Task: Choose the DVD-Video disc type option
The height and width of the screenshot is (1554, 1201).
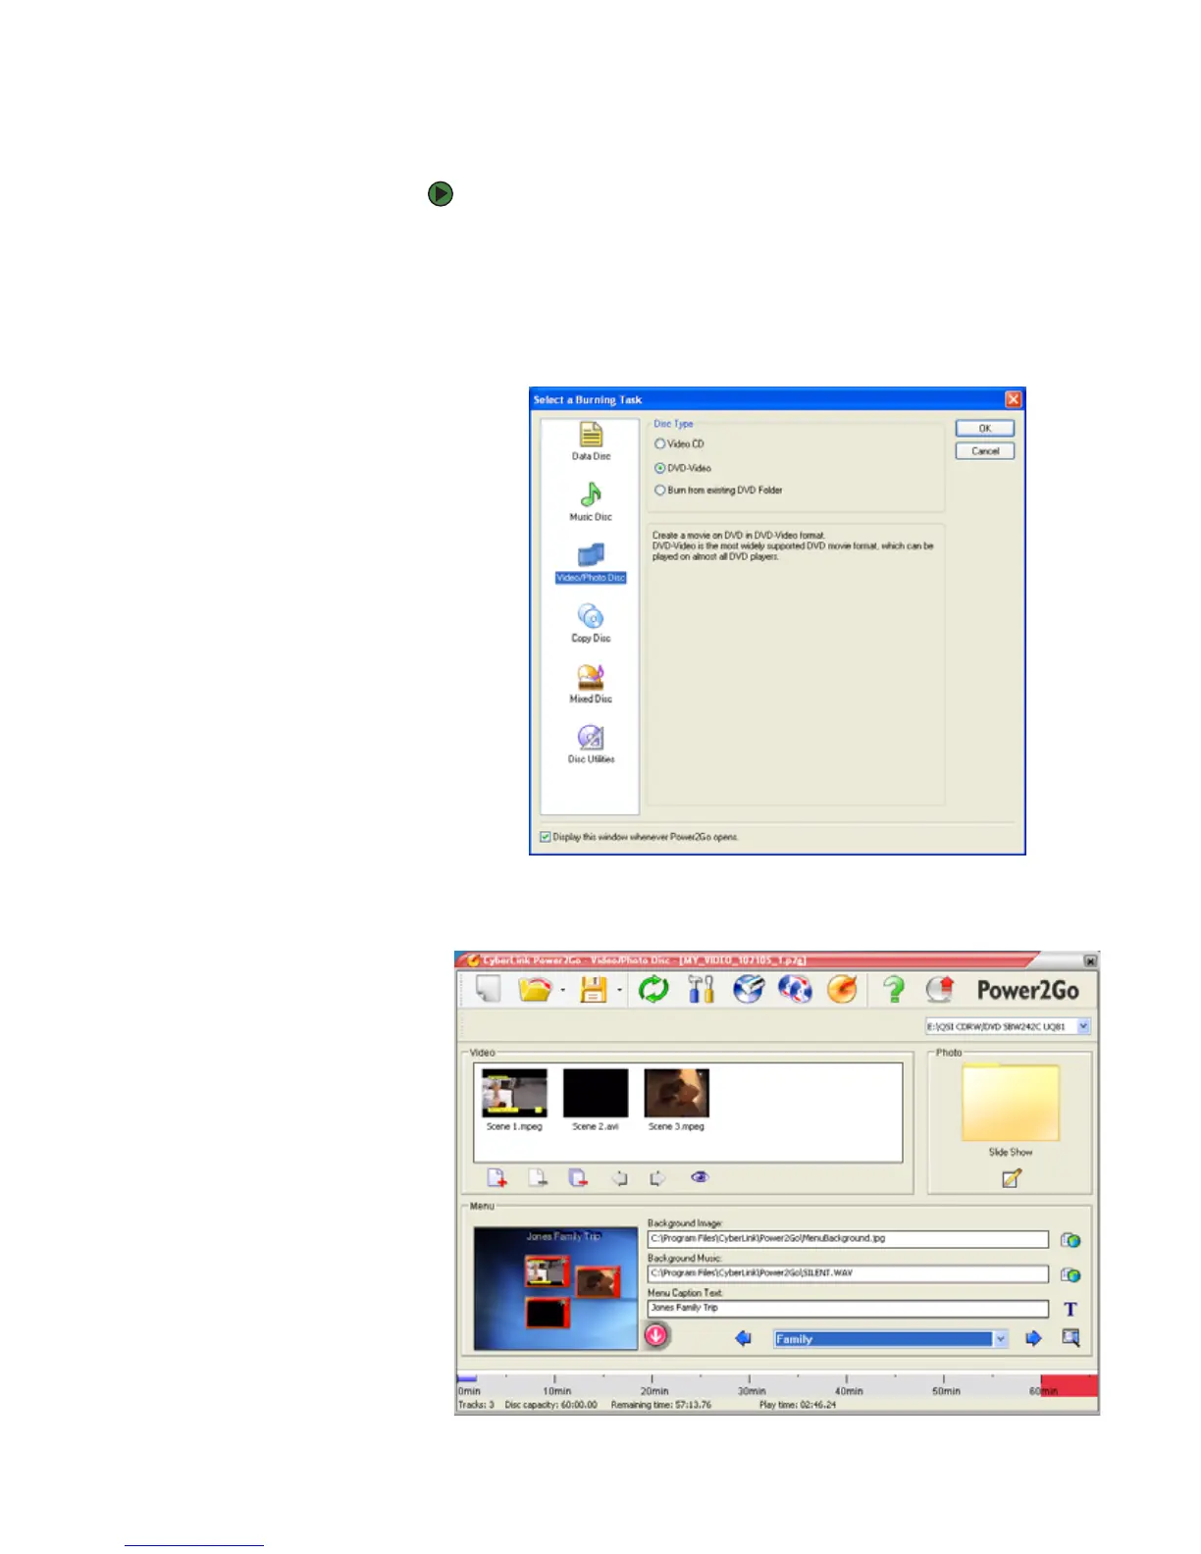Action: 660,468
